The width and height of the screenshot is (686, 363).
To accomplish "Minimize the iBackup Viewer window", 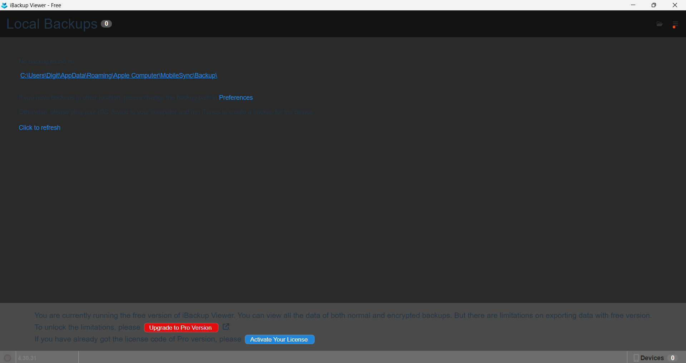I will 633,5.
